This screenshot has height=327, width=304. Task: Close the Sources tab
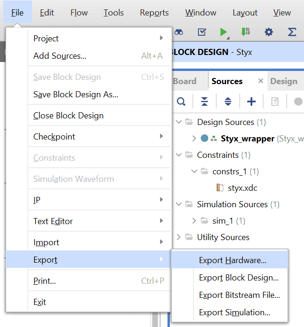pos(261,81)
